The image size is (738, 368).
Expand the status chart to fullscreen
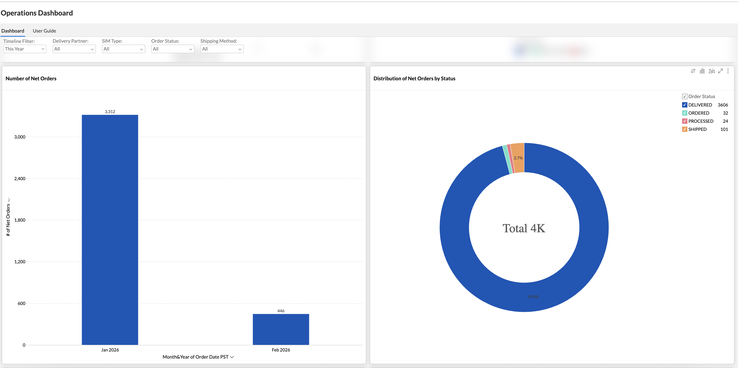(720, 71)
